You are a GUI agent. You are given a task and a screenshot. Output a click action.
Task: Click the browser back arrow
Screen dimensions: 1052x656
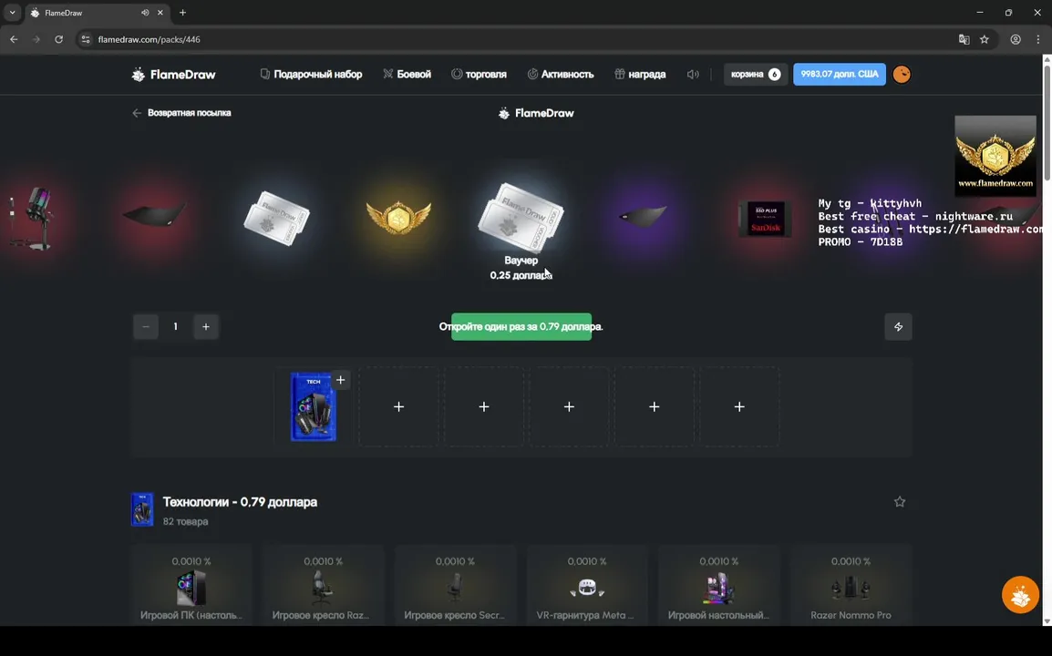coord(14,39)
